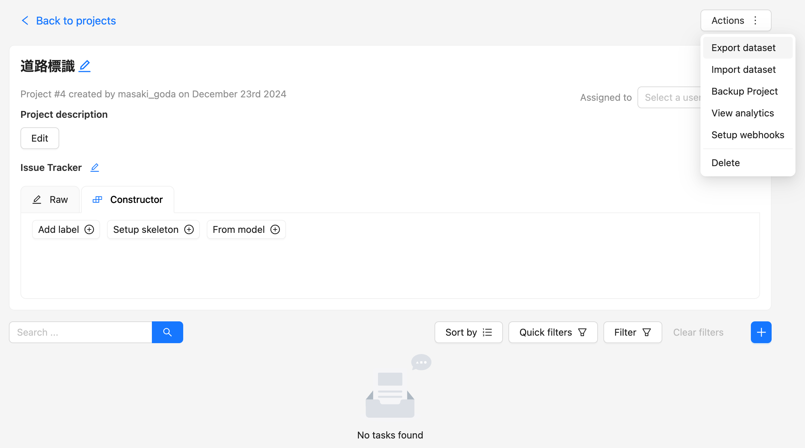
Task: Select Backup Project in the menu
Action: 744,91
